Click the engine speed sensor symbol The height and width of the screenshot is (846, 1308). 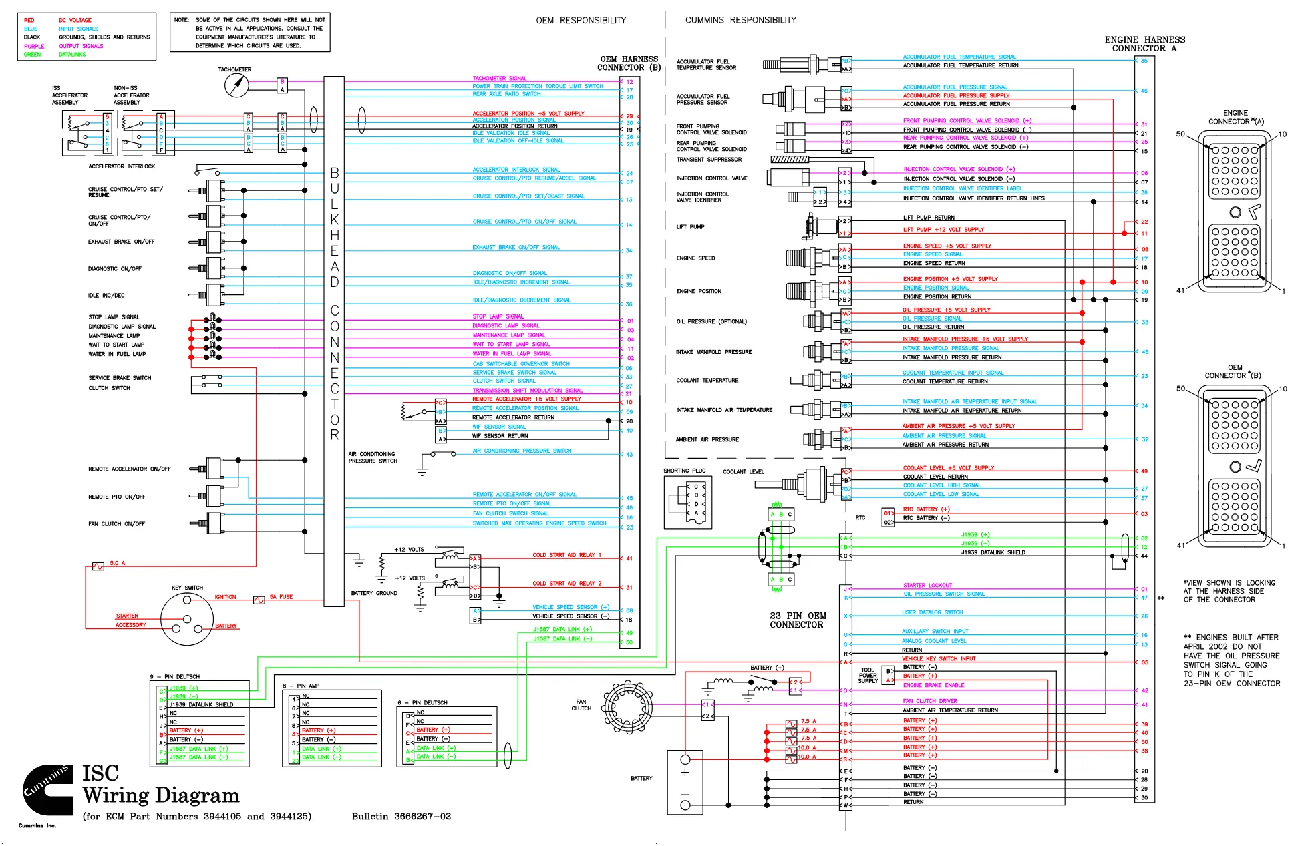(813, 258)
